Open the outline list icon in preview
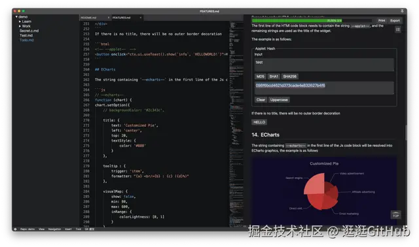Image resolution: width=419 pixels, height=247 pixels. tap(398, 29)
